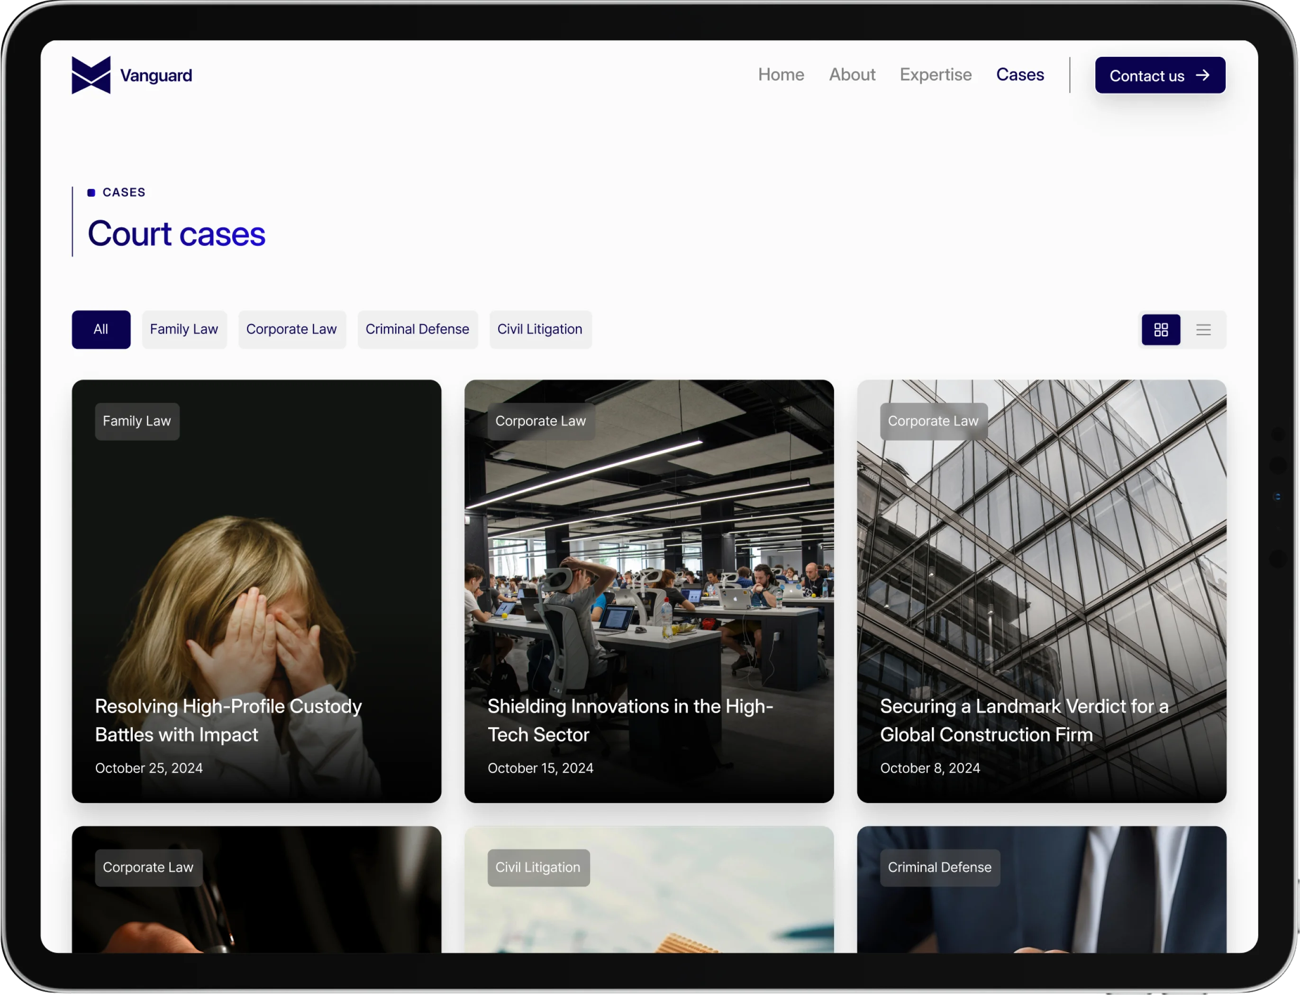Select the Cases nav item
The image size is (1300, 995).
(1019, 75)
